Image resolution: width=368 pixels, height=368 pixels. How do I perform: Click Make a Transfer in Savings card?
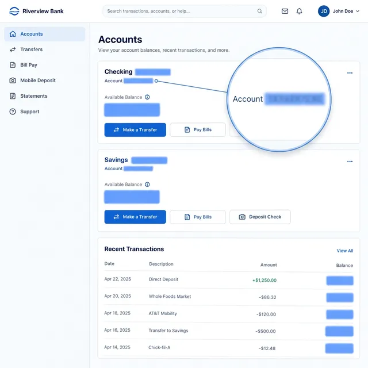tap(135, 217)
